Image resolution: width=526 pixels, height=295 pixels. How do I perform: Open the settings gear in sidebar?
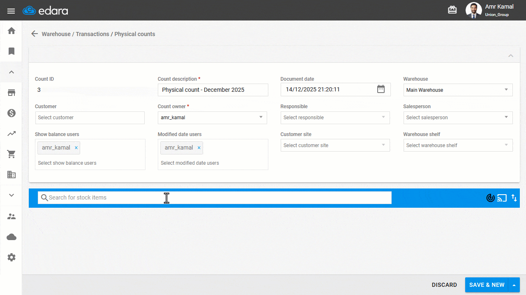pyautogui.click(x=12, y=257)
